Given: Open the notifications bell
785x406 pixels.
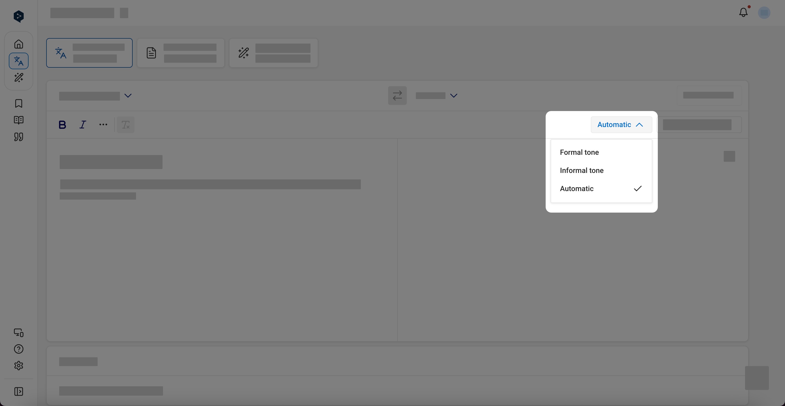Looking at the screenshot, I should 743,12.
